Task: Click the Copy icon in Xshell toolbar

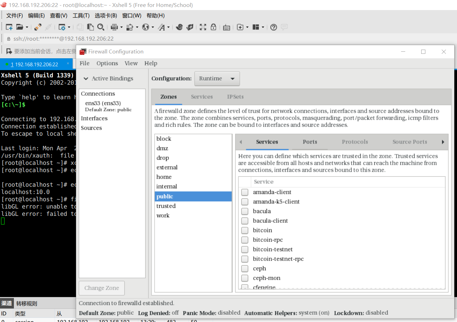Action: [x=80, y=27]
